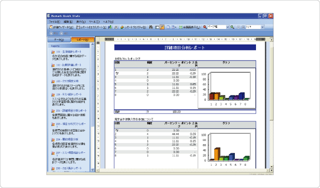Switch to the レポート(R) tab
320x188 pixels.
[x=83, y=40]
